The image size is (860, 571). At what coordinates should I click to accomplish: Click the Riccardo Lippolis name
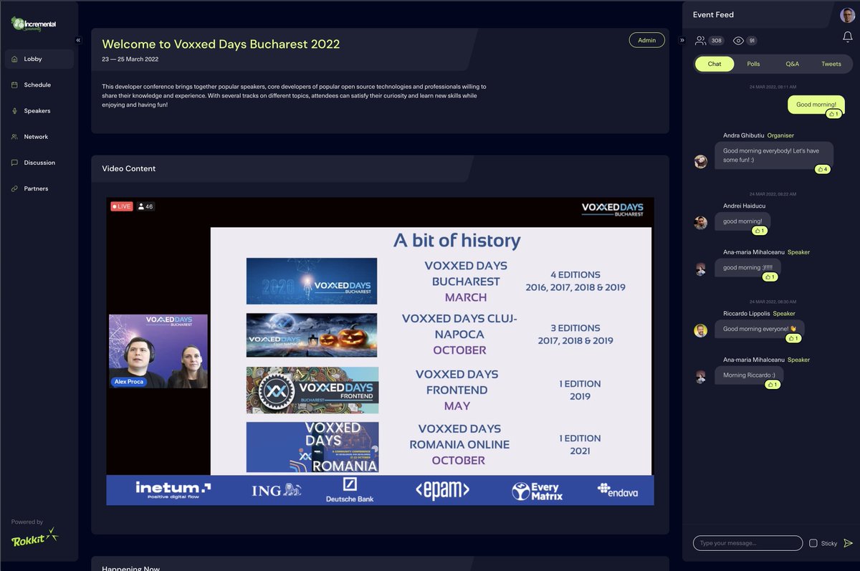[746, 313]
